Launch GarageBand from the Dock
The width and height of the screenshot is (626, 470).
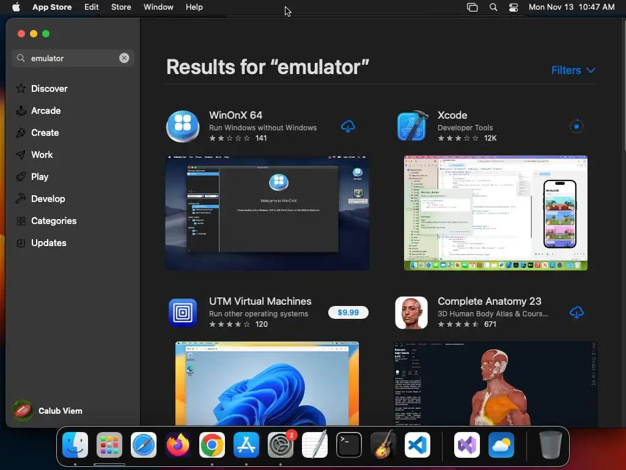(383, 445)
